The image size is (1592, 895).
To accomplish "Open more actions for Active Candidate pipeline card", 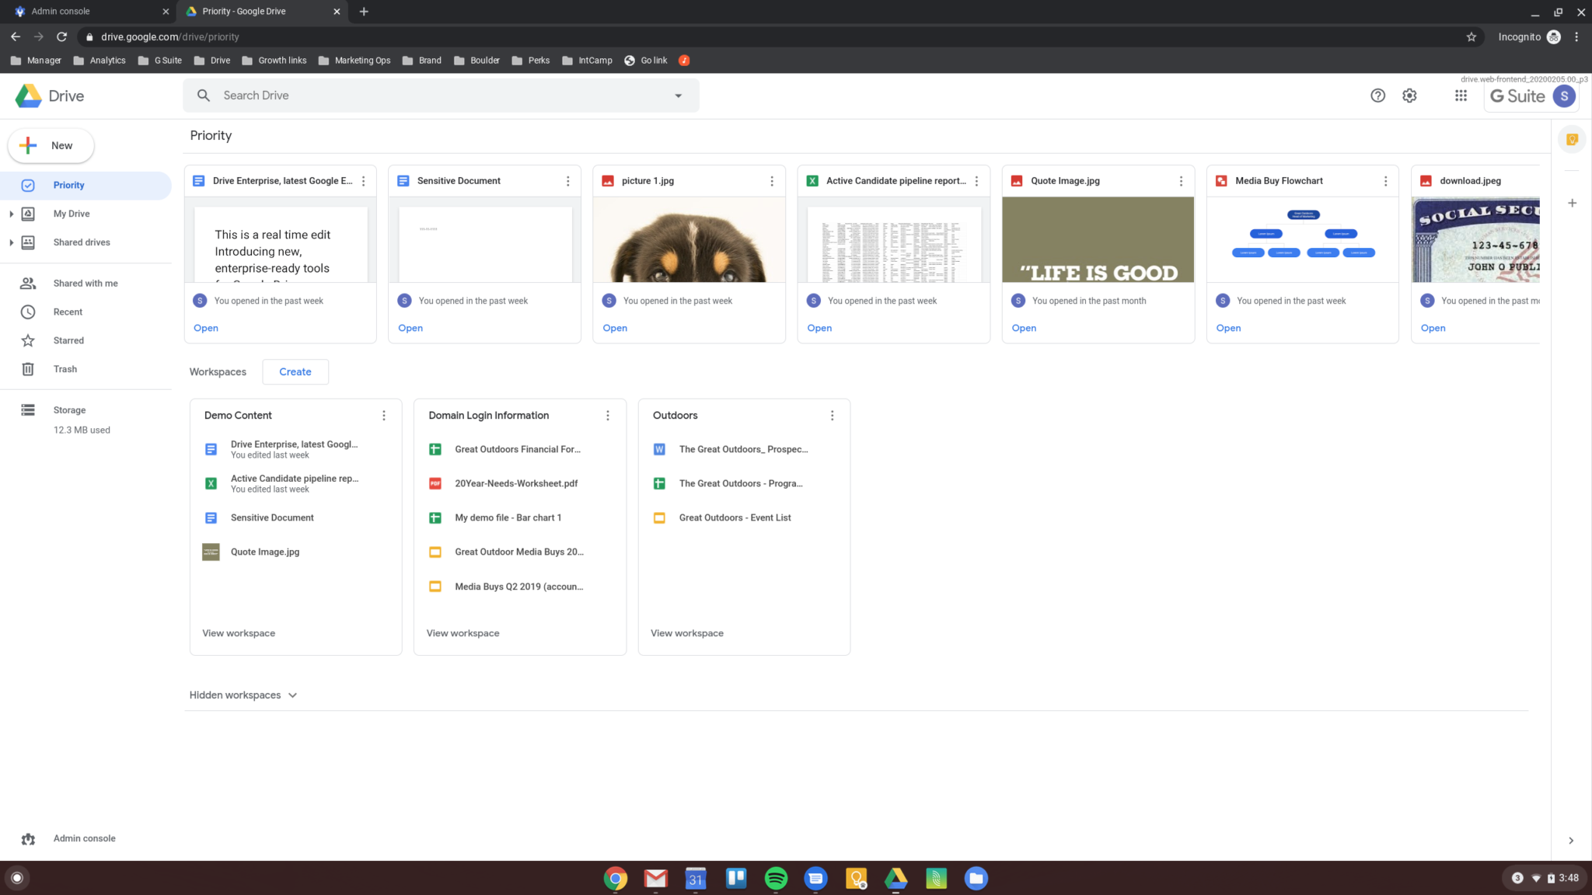I will click(976, 181).
